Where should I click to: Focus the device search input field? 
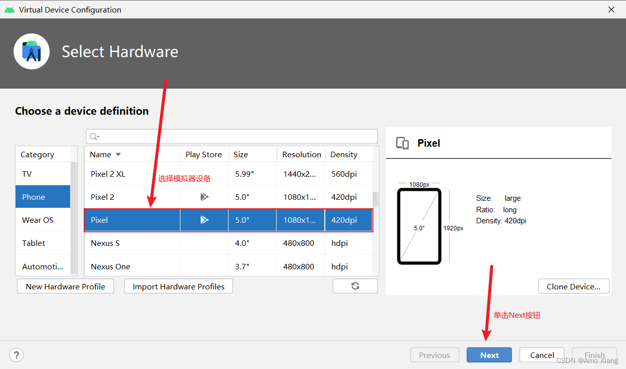tap(232, 137)
